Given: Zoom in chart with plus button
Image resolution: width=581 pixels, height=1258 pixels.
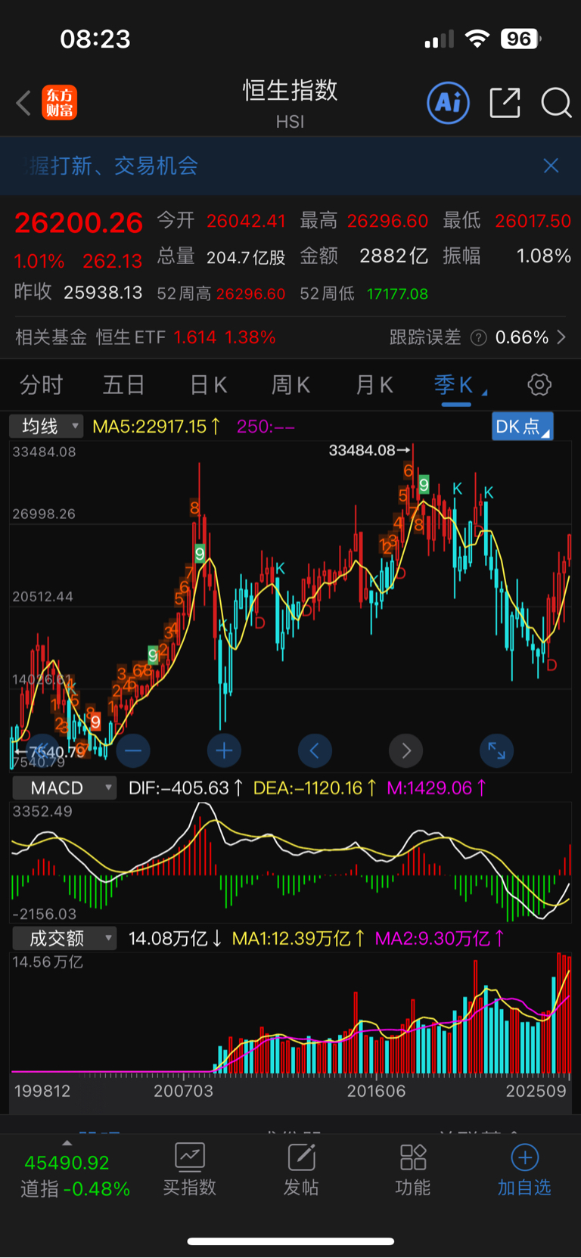Looking at the screenshot, I should pos(224,750).
